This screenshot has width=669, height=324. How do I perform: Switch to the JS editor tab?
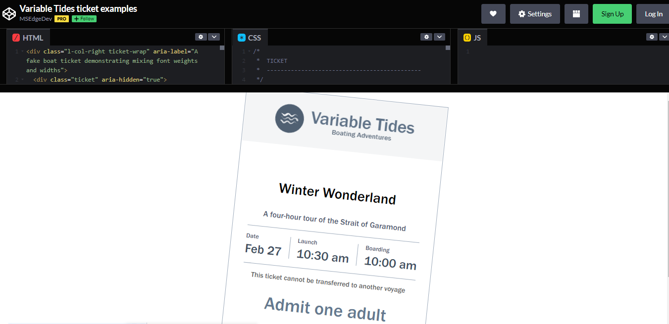pyautogui.click(x=478, y=37)
